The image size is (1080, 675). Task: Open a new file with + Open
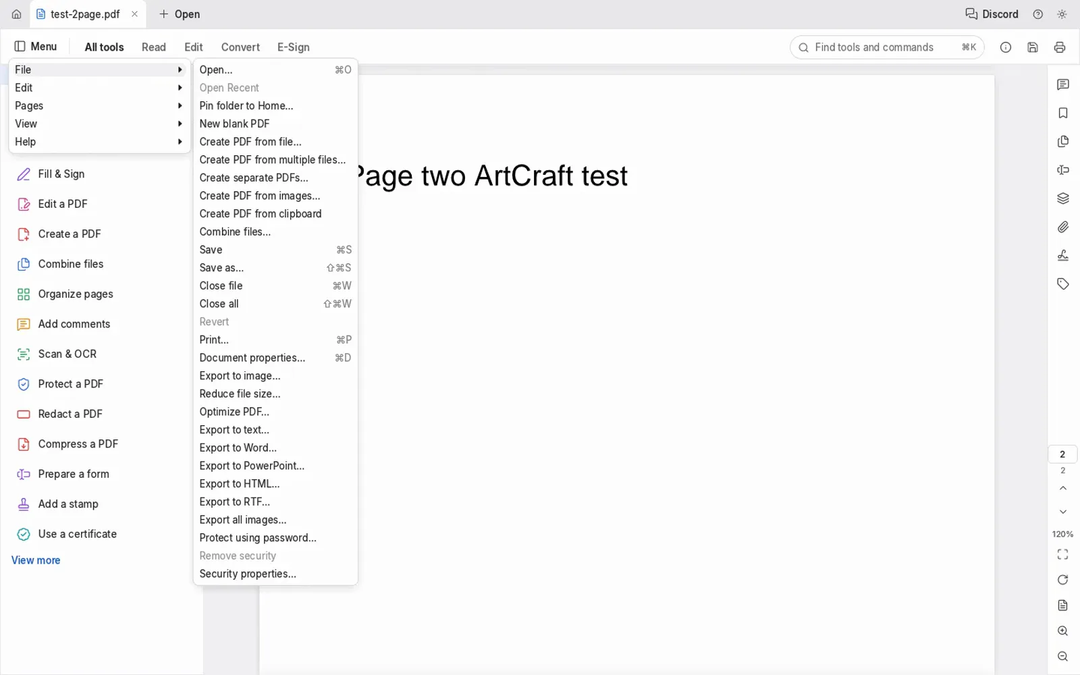click(x=180, y=14)
